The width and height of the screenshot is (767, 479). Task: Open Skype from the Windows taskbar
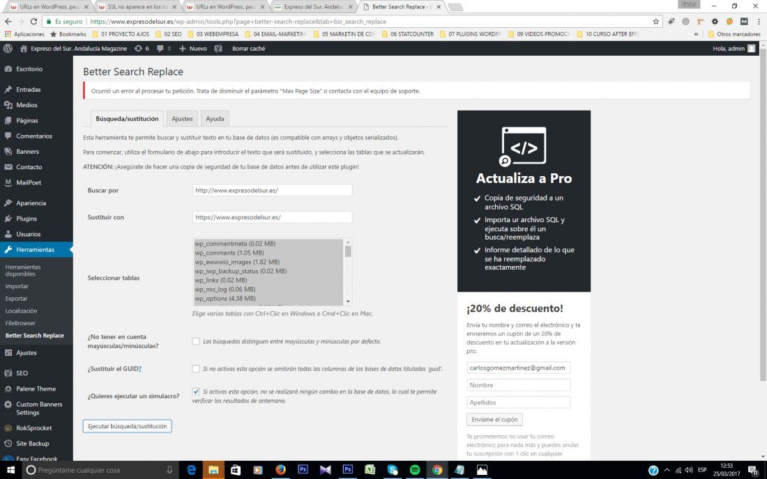coord(393,470)
